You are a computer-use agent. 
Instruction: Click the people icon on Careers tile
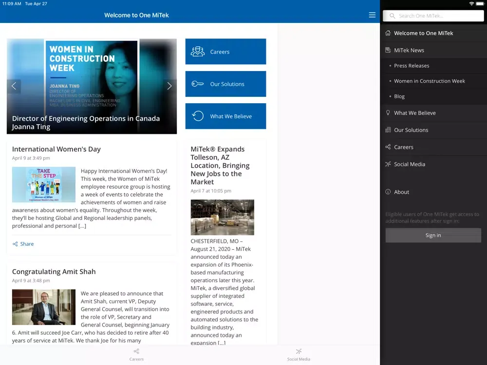198,52
